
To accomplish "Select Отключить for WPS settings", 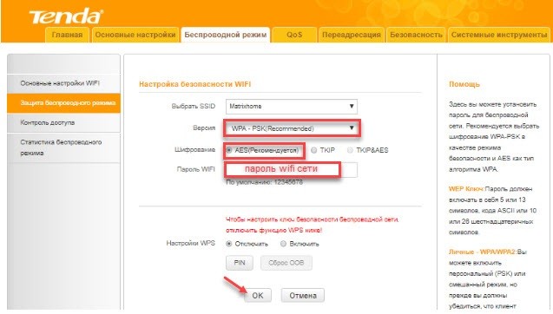I will 229,244.
